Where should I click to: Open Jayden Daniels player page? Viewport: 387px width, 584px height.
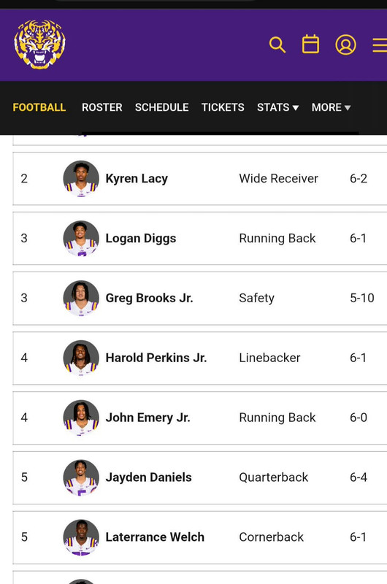pyautogui.click(x=149, y=477)
